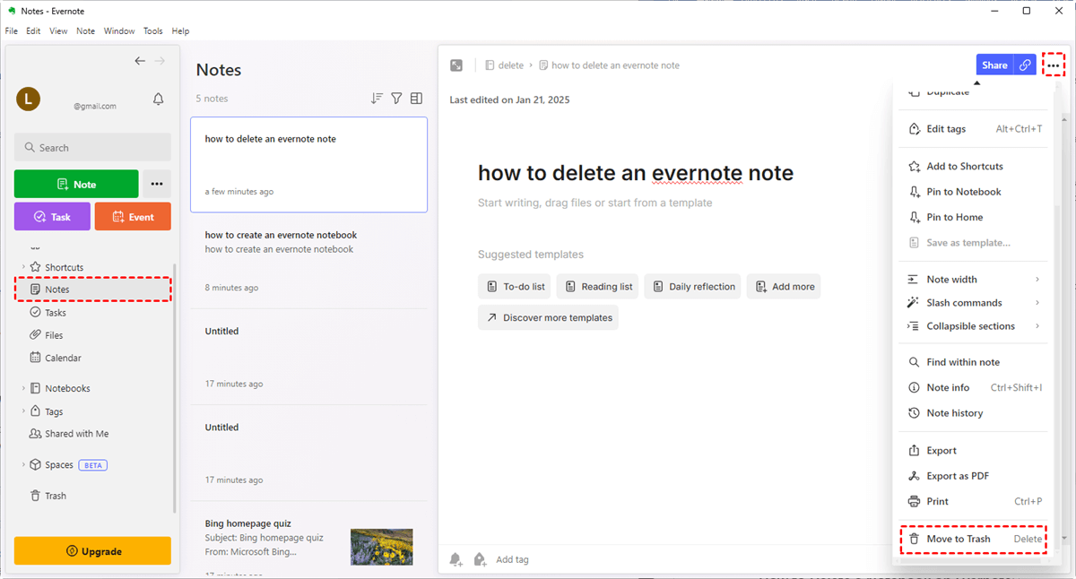This screenshot has width=1076, height=579.
Task: Open the Help menu
Action: [x=180, y=30]
